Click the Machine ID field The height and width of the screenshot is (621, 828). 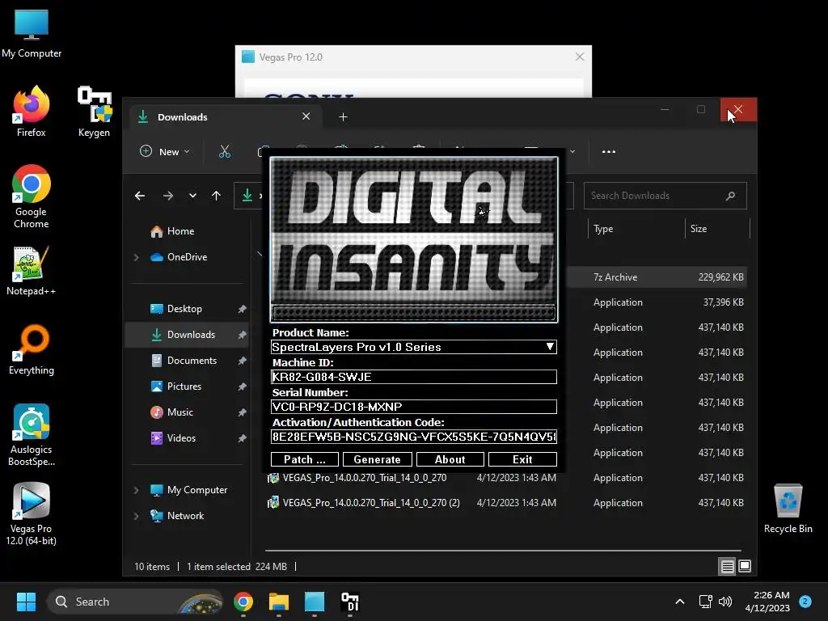click(414, 377)
